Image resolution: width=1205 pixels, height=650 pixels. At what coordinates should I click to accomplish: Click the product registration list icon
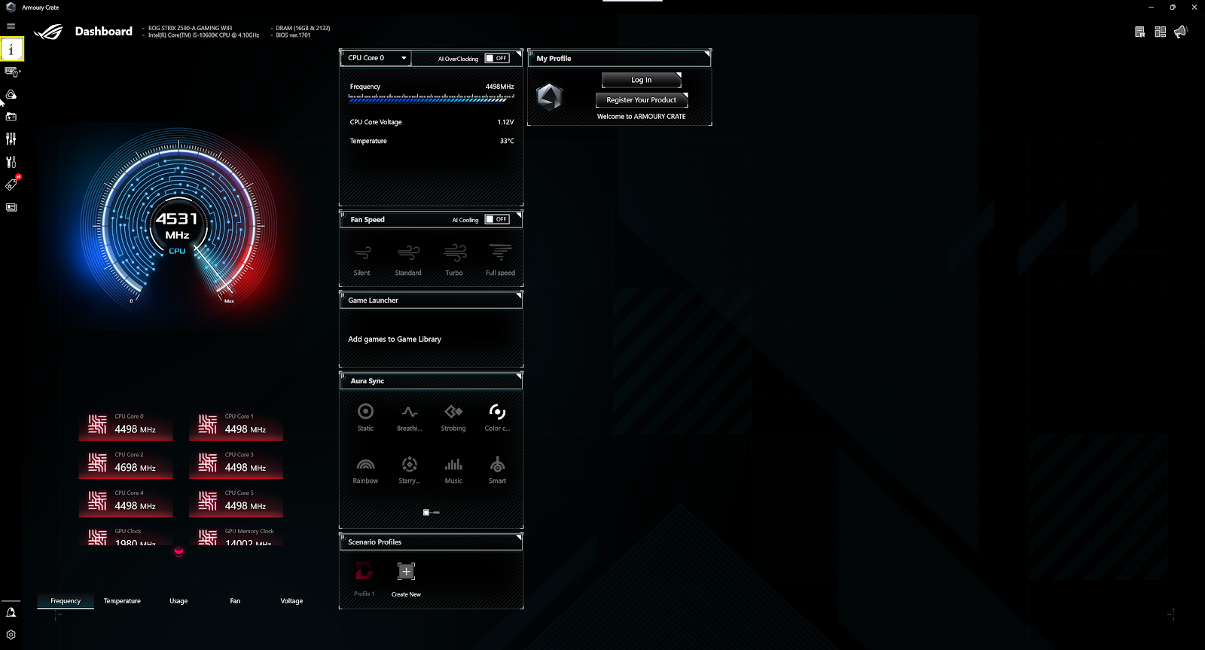pos(1140,32)
